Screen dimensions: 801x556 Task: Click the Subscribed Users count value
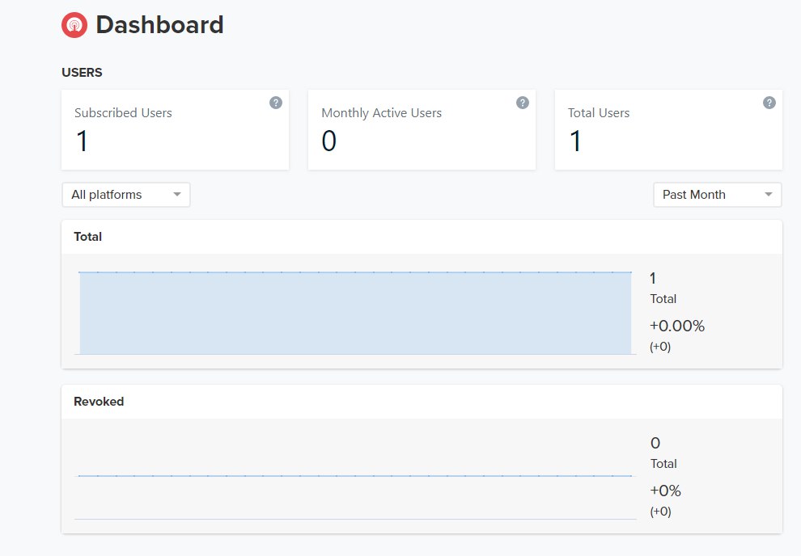click(x=82, y=141)
